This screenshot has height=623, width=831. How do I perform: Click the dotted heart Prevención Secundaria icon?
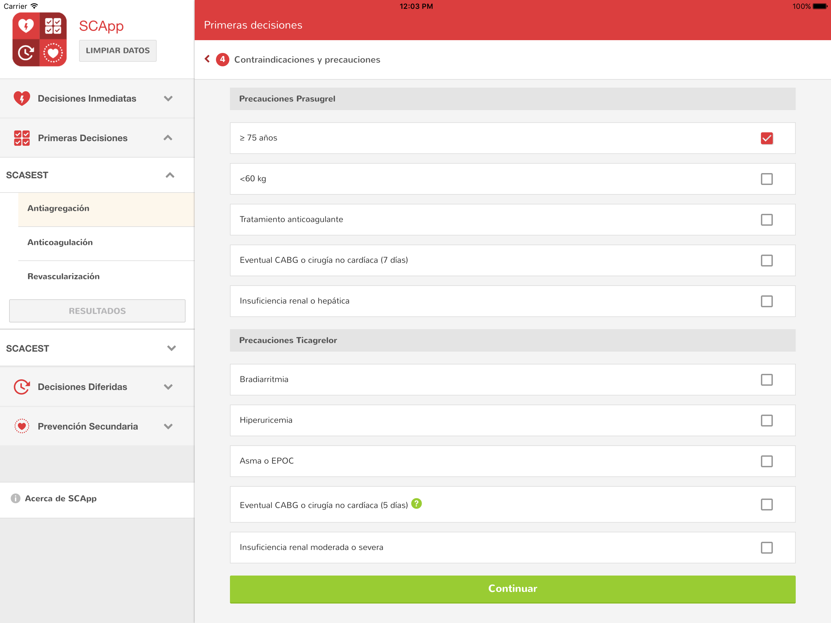click(x=22, y=426)
